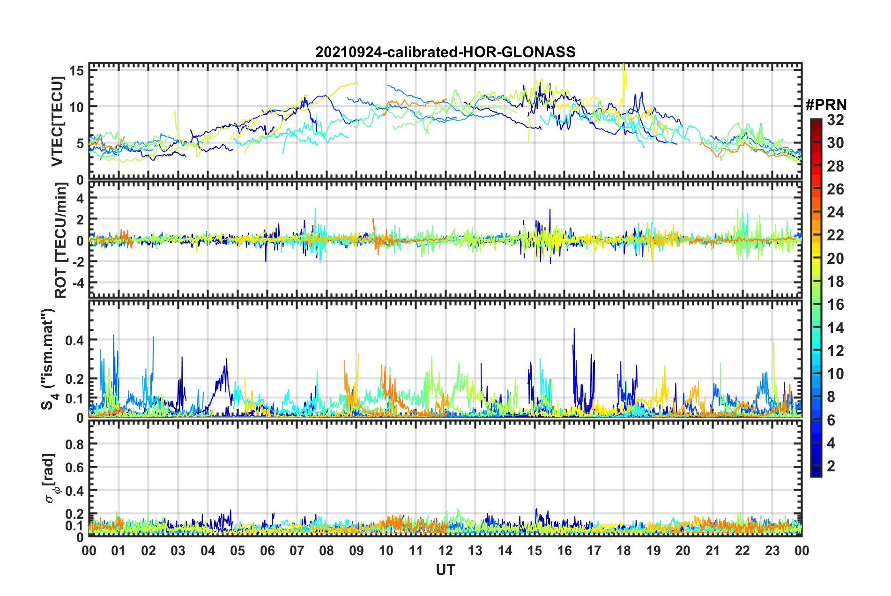The image size is (891, 596).
Task: Click the VTEC[TECU] y-axis label
Action: [57, 122]
